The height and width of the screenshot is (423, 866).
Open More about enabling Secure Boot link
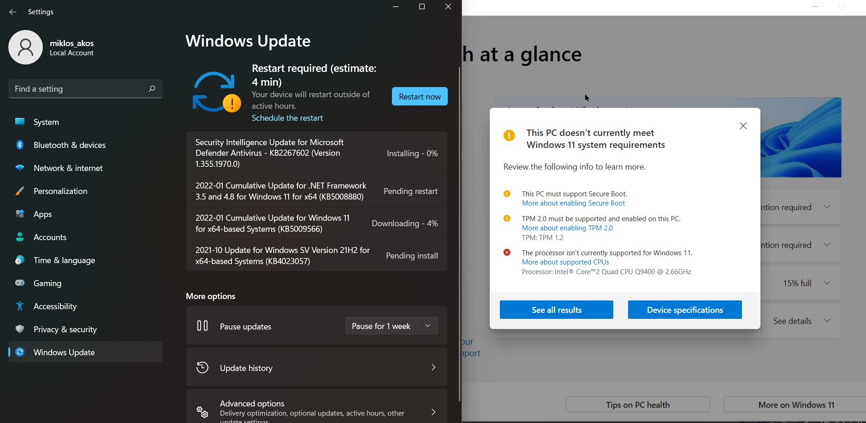[573, 203]
